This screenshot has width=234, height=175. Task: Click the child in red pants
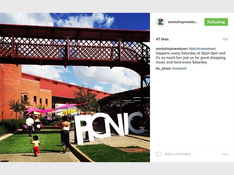point(36,146)
